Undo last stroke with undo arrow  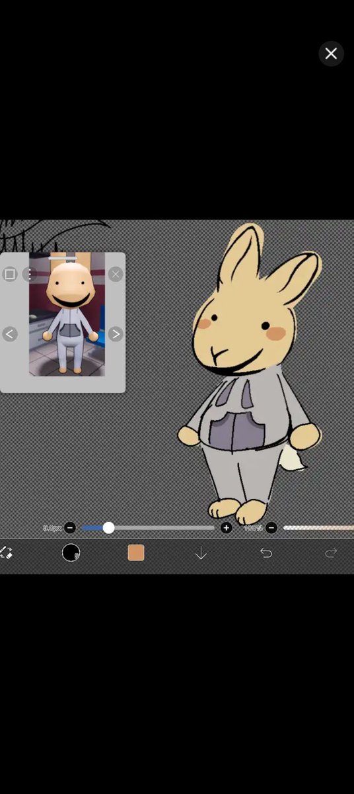click(265, 553)
